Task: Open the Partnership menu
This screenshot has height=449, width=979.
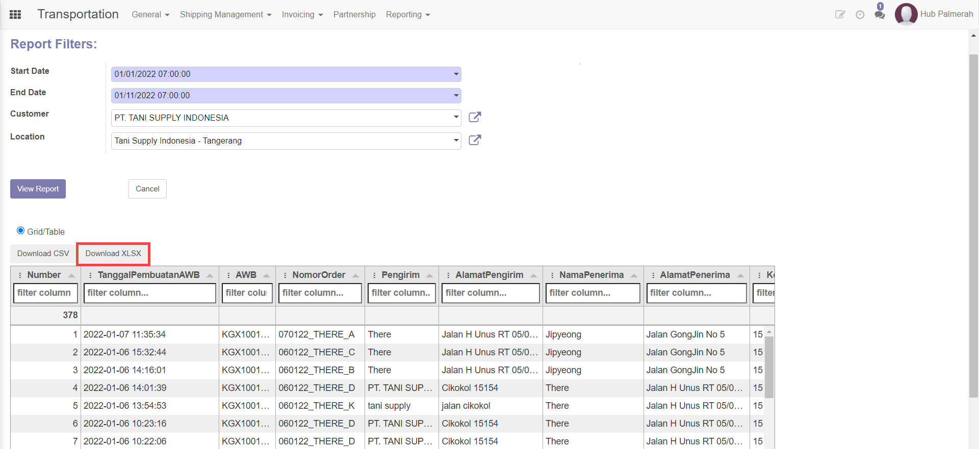Action: point(354,14)
